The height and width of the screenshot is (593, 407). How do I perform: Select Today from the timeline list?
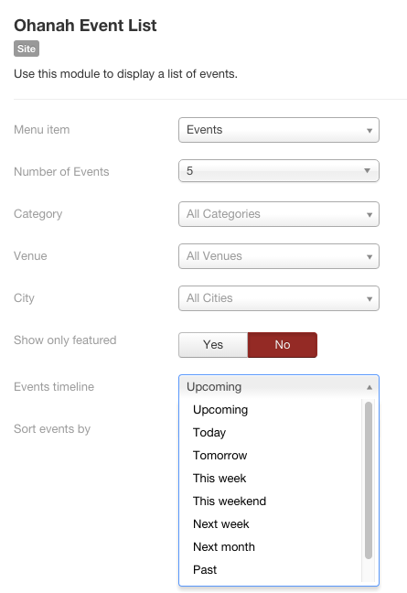point(271,432)
